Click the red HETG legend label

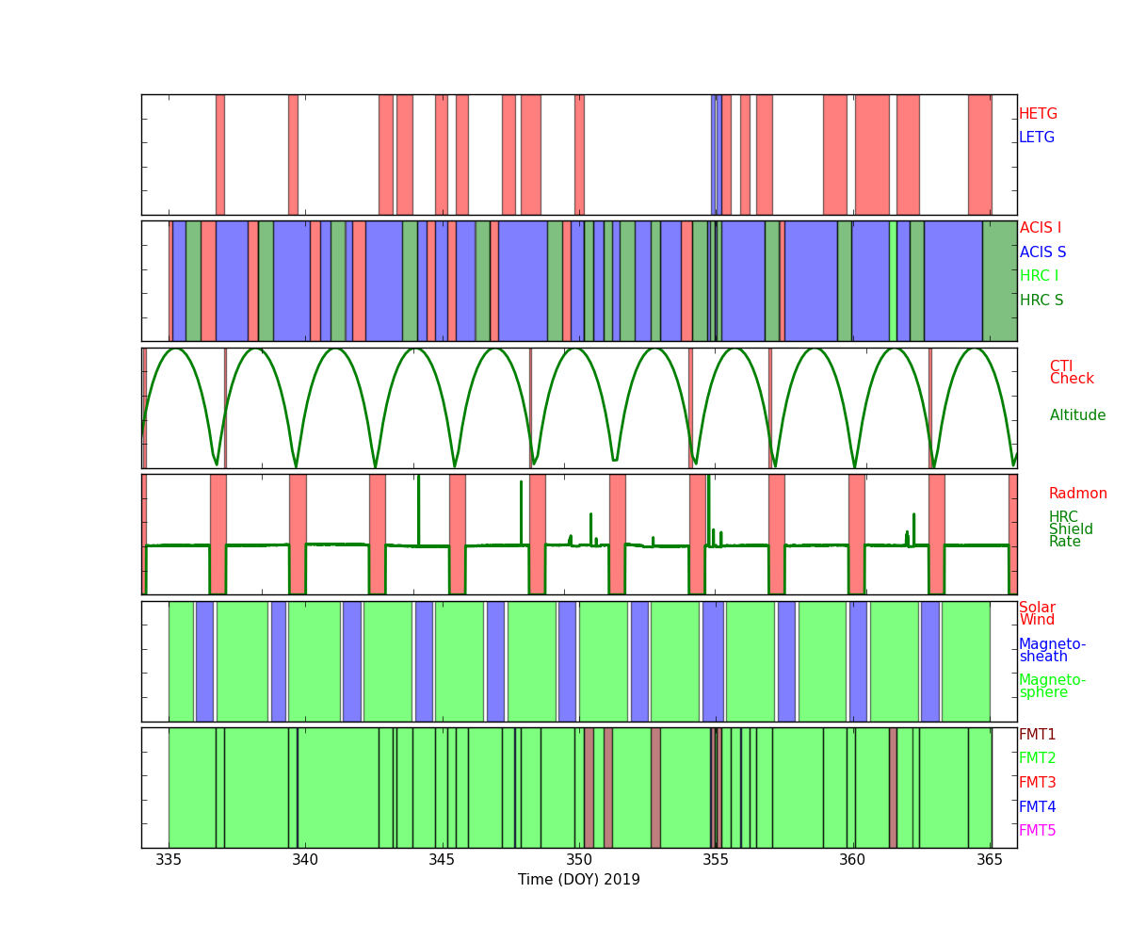[x=1038, y=114]
